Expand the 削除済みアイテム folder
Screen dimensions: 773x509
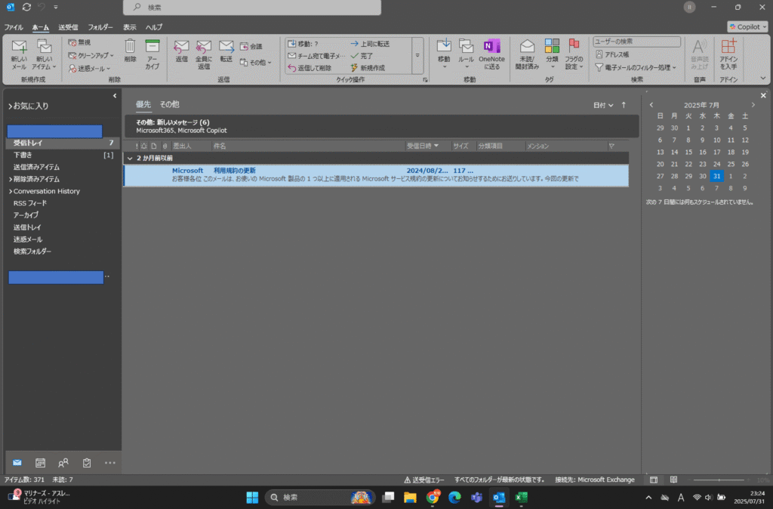pyautogui.click(x=11, y=179)
